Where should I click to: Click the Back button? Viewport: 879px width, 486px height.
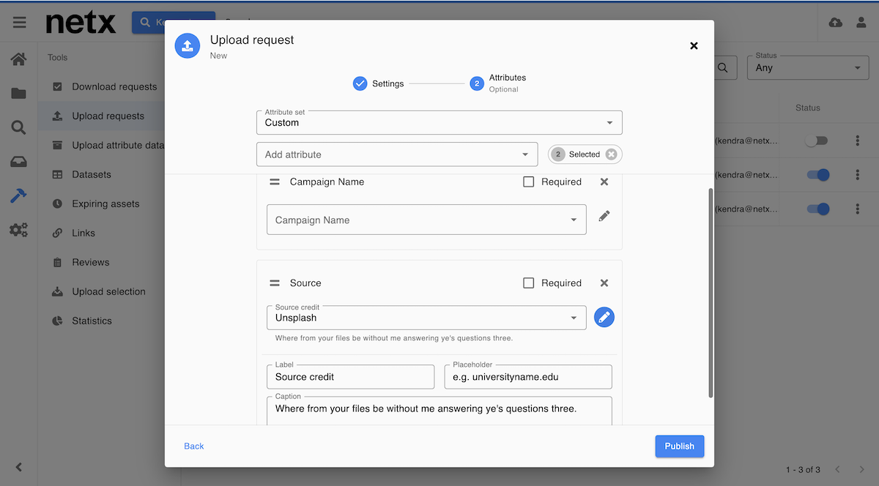(x=194, y=446)
